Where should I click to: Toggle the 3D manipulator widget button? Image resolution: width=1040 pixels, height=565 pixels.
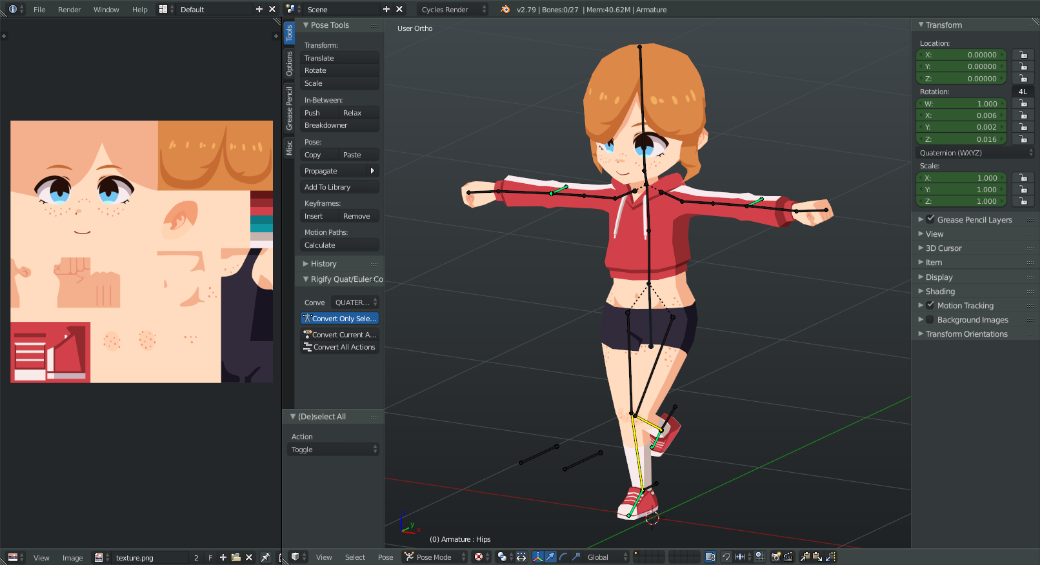click(x=537, y=557)
